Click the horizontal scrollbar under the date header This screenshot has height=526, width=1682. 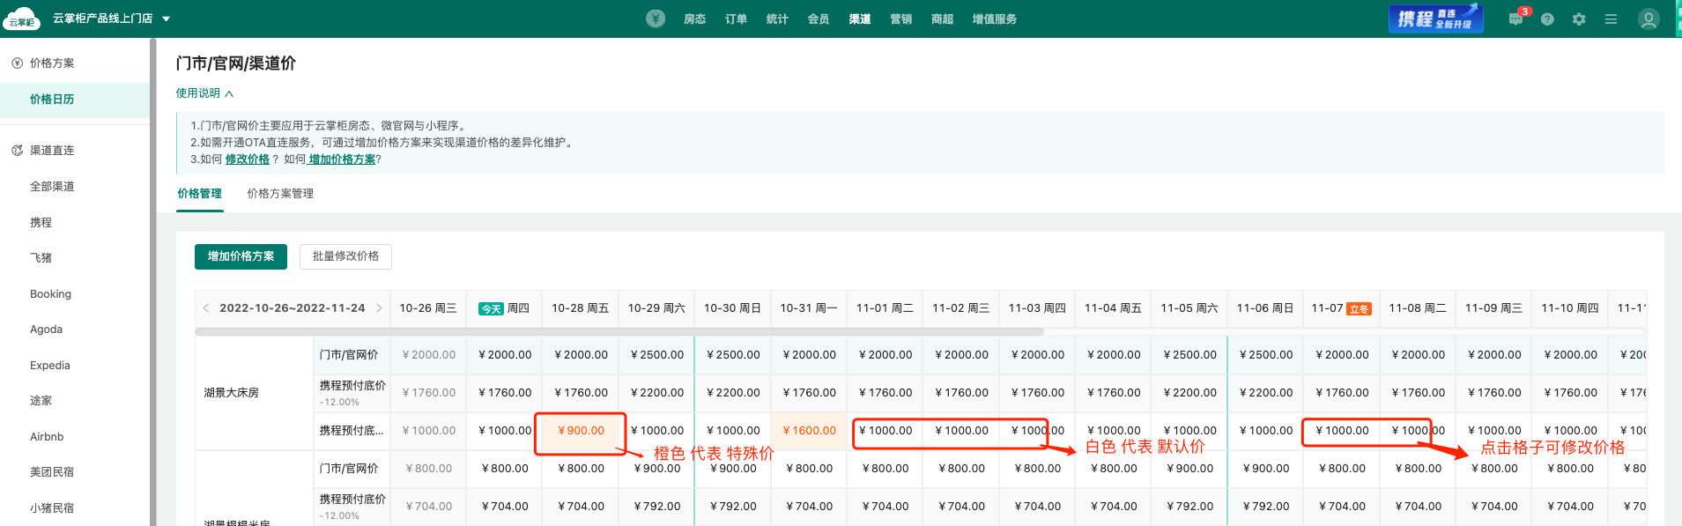click(x=619, y=332)
